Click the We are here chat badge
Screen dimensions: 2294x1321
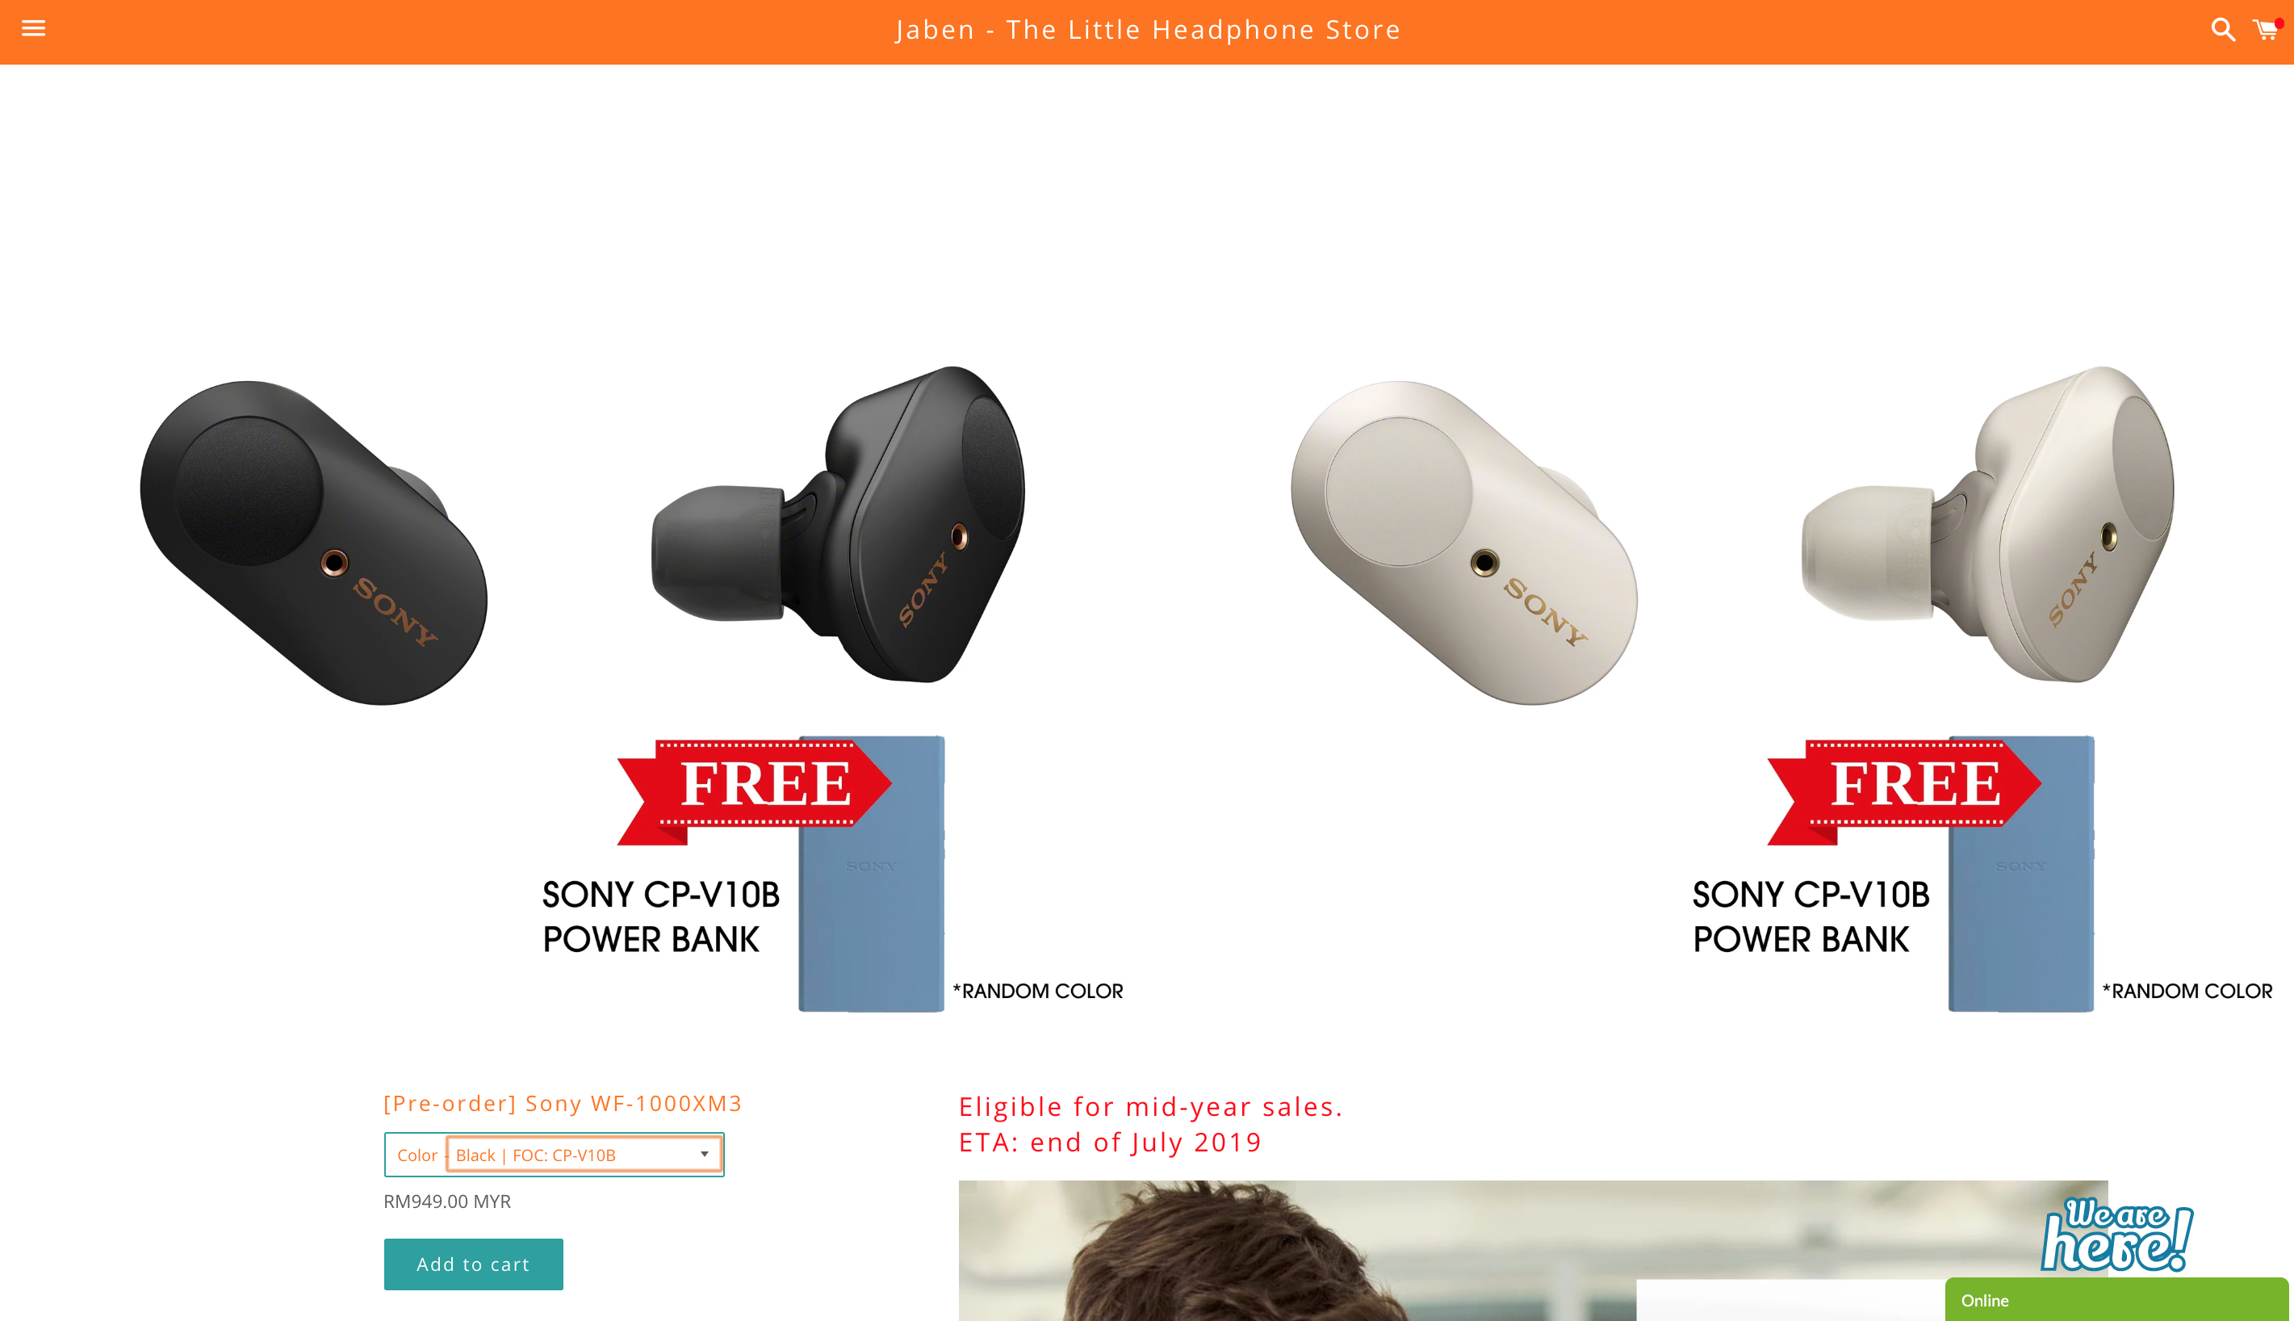click(x=2116, y=1235)
